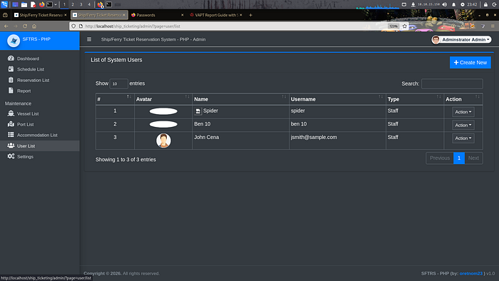Click the Create New button

point(470,62)
